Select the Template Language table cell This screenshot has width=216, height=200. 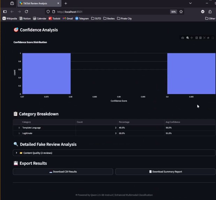49,128
